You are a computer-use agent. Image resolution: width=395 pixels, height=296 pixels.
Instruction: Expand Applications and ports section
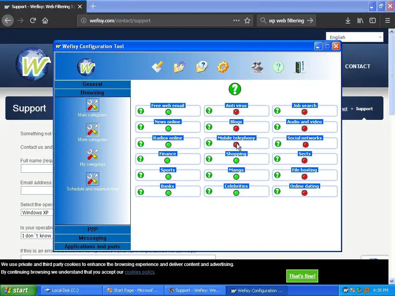pyautogui.click(x=93, y=246)
